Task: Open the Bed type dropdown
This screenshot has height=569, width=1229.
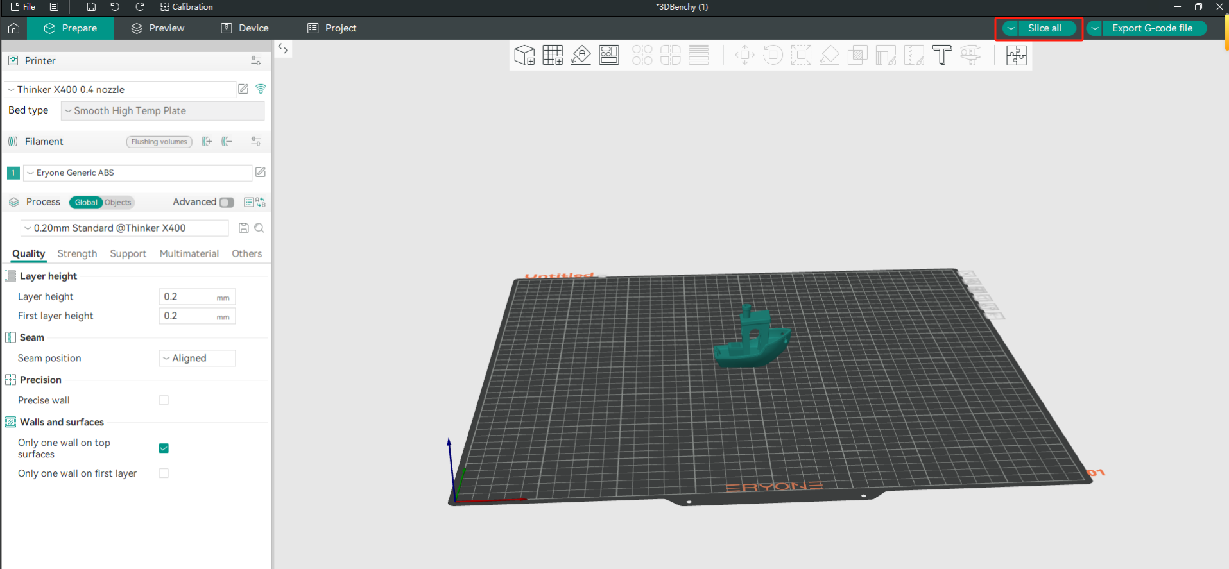Action: click(x=162, y=111)
